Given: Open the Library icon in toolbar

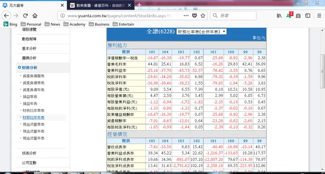Looking at the screenshot, I should [x=279, y=15].
